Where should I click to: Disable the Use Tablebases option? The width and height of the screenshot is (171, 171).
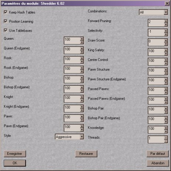(6, 30)
